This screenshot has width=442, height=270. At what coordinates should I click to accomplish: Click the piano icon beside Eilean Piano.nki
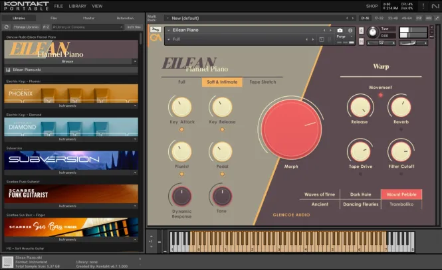[8, 70]
